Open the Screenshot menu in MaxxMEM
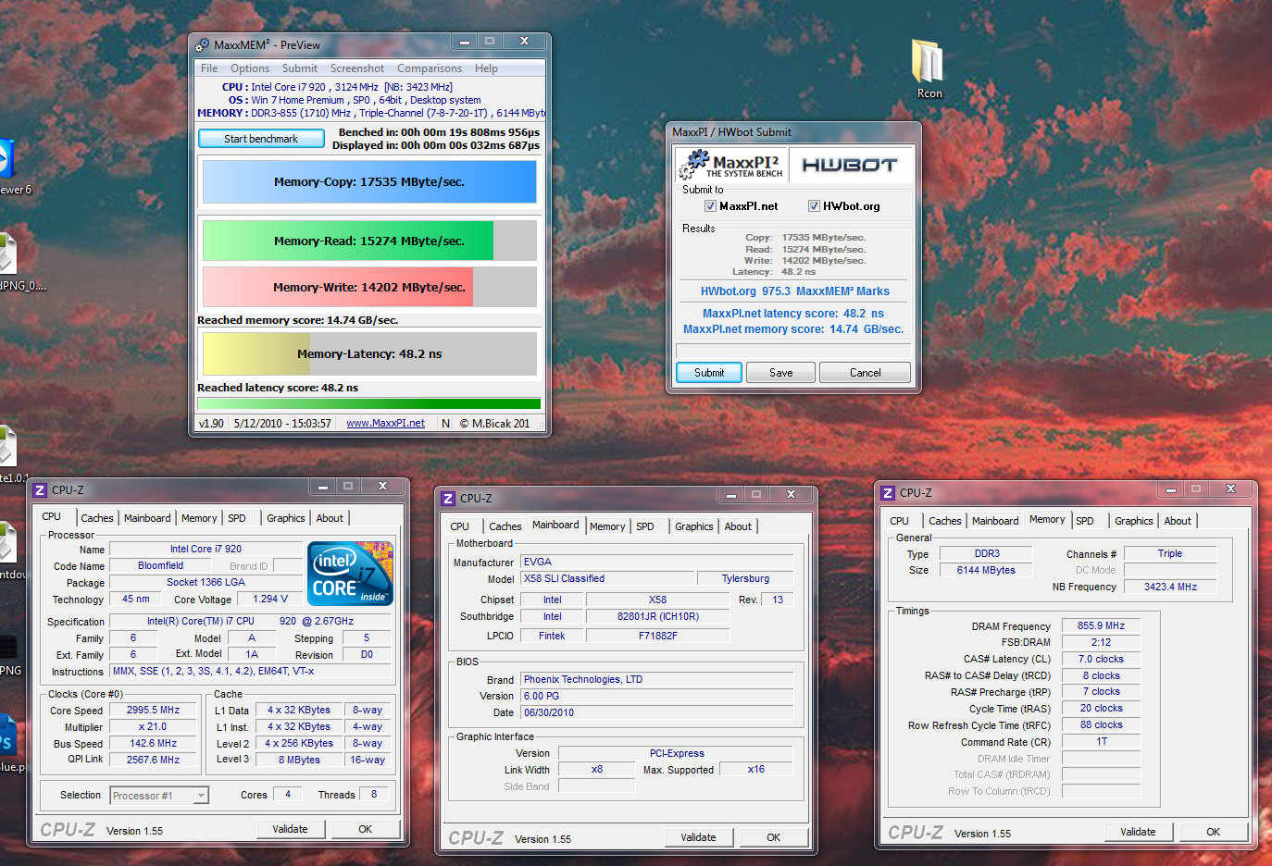Image resolution: width=1272 pixels, height=866 pixels. [357, 68]
